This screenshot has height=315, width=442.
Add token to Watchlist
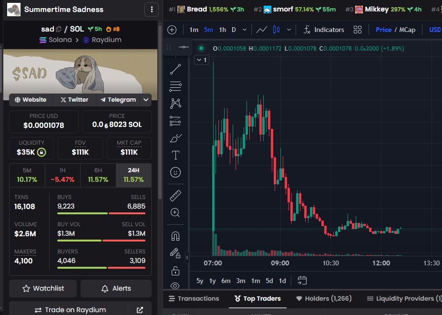pyautogui.click(x=43, y=288)
